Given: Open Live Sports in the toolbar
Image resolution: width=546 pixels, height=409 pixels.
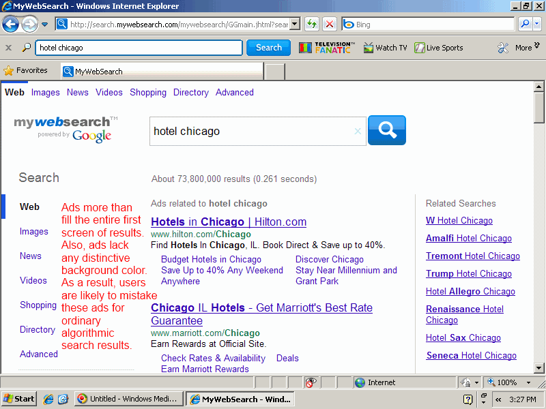Looking at the screenshot, I should [439, 48].
